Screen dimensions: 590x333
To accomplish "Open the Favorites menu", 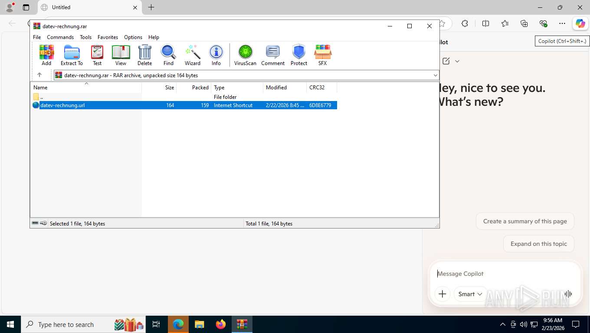I will pyautogui.click(x=108, y=37).
